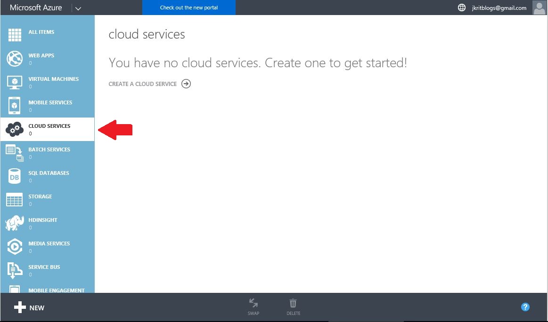
Task: Click the Microsoft Azure logo text
Action: coord(36,8)
